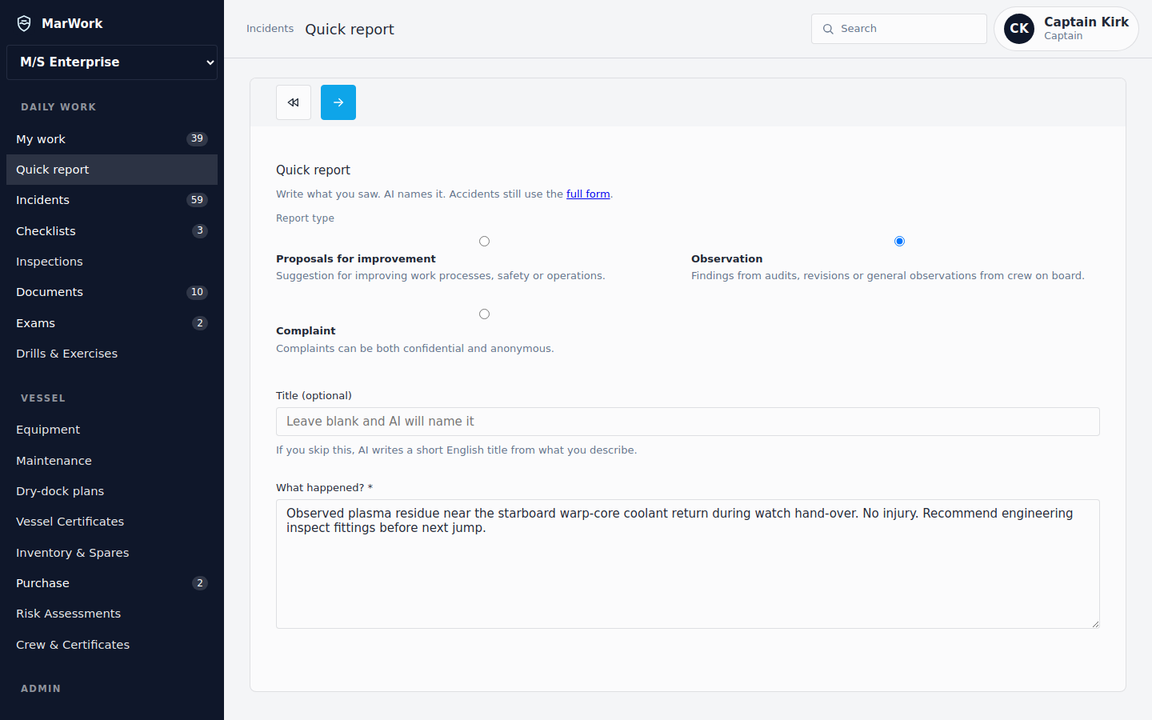Click the Complaint label text
The image size is (1152, 720).
pyautogui.click(x=306, y=331)
